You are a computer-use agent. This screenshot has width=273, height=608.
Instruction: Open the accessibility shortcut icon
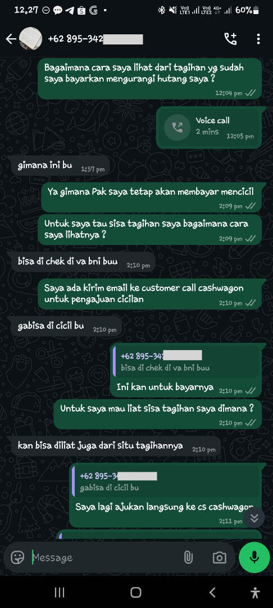[x=255, y=592]
